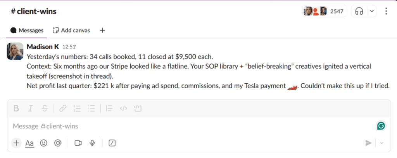397x158 pixels.
Task: Open the Add canvas tab
Action: tap(71, 31)
